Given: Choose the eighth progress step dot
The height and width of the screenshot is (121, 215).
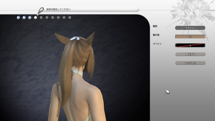Looking at the screenshot, I should (58, 17).
